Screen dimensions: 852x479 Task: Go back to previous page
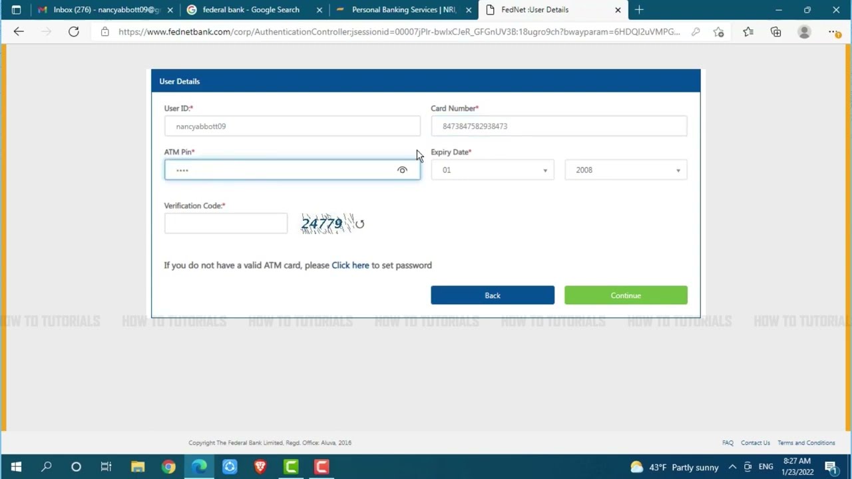coord(19,32)
